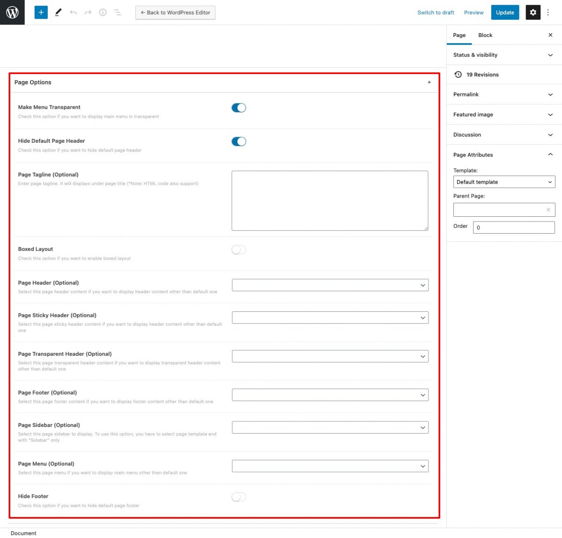Image resolution: width=562 pixels, height=538 pixels.
Task: Click the WordPress logo
Action: click(12, 12)
